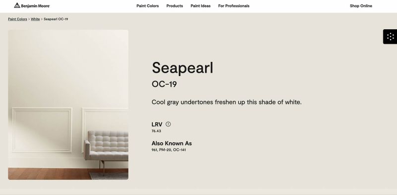Viewport: 397px width, 195px height.
Task: Click the Benjamin Moore logo triangle icon
Action: pyautogui.click(x=17, y=5)
